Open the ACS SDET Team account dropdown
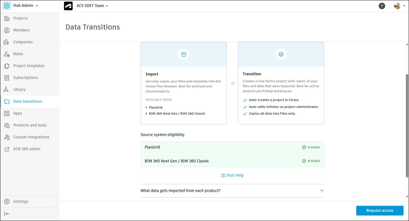 pyautogui.click(x=92, y=6)
